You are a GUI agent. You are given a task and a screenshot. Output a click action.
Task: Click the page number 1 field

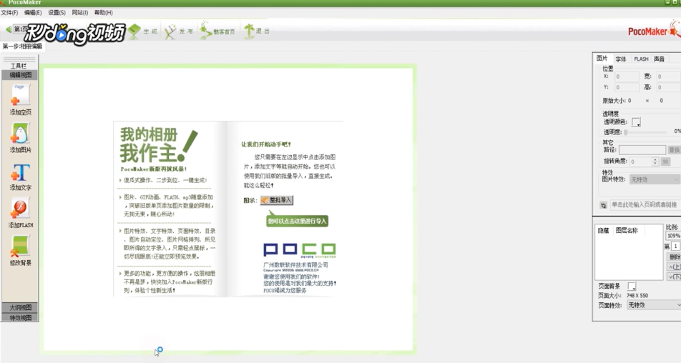pyautogui.click(x=675, y=247)
